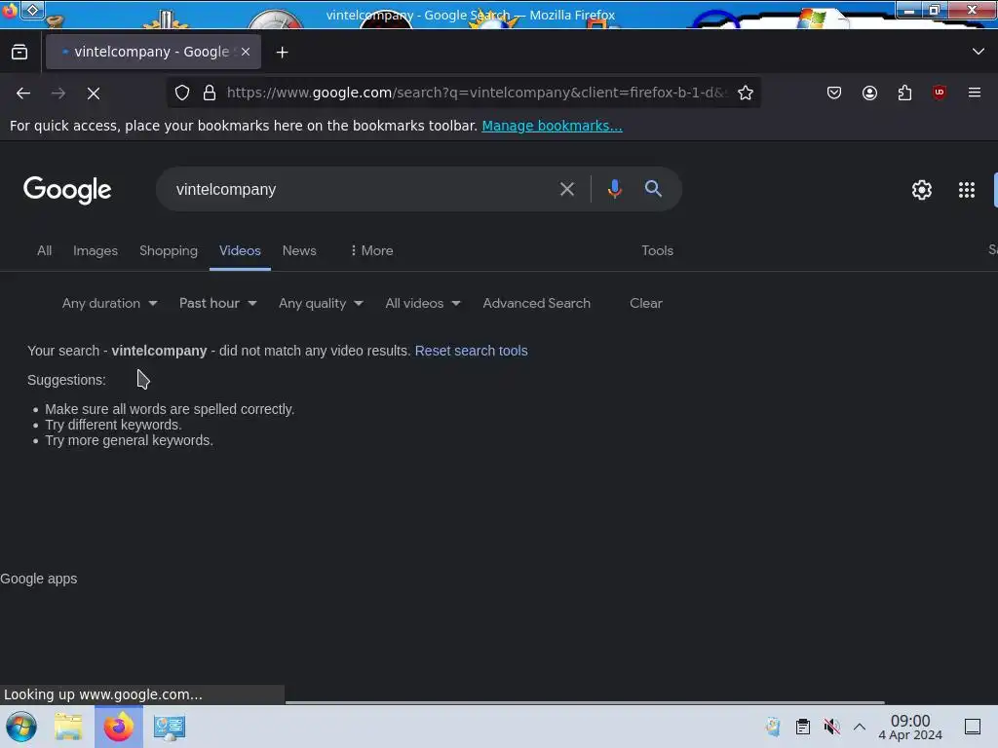This screenshot has height=748, width=998.
Task: Stop loading the page
Action: 94,93
